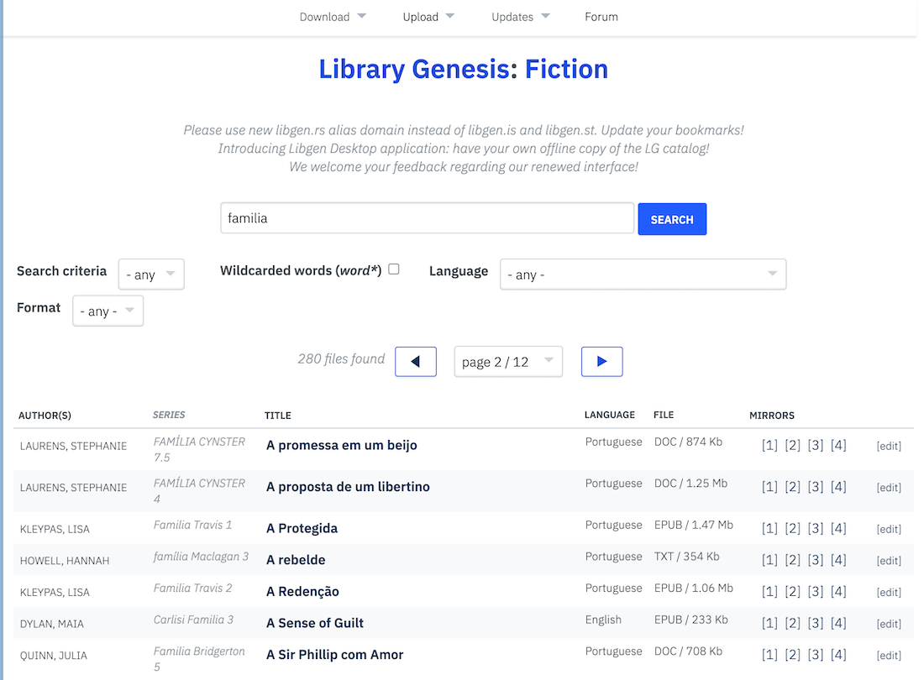Enable the Wildcarded words checkbox
This screenshot has height=680, width=924.
(x=393, y=269)
